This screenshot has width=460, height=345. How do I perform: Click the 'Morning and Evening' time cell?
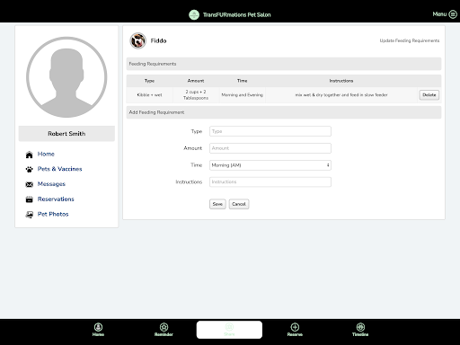[242, 95]
